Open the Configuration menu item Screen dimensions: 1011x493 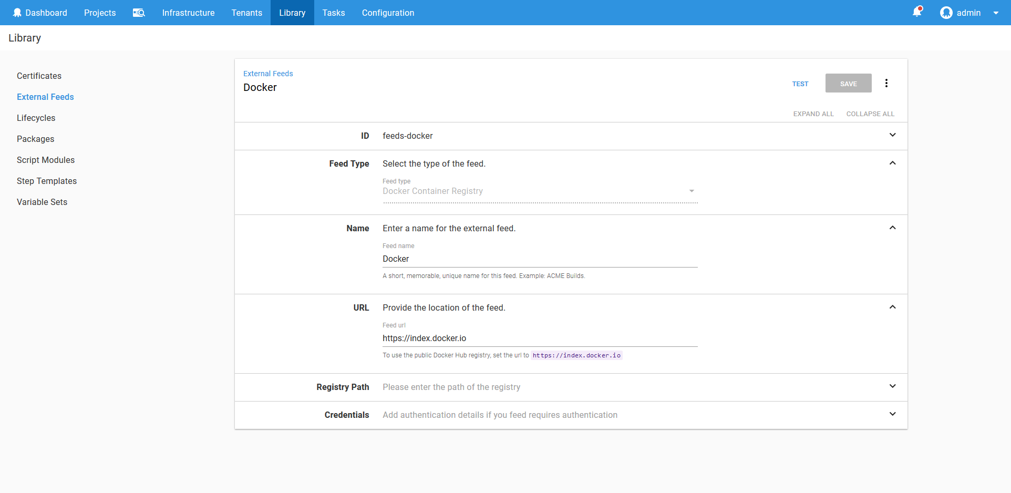388,13
